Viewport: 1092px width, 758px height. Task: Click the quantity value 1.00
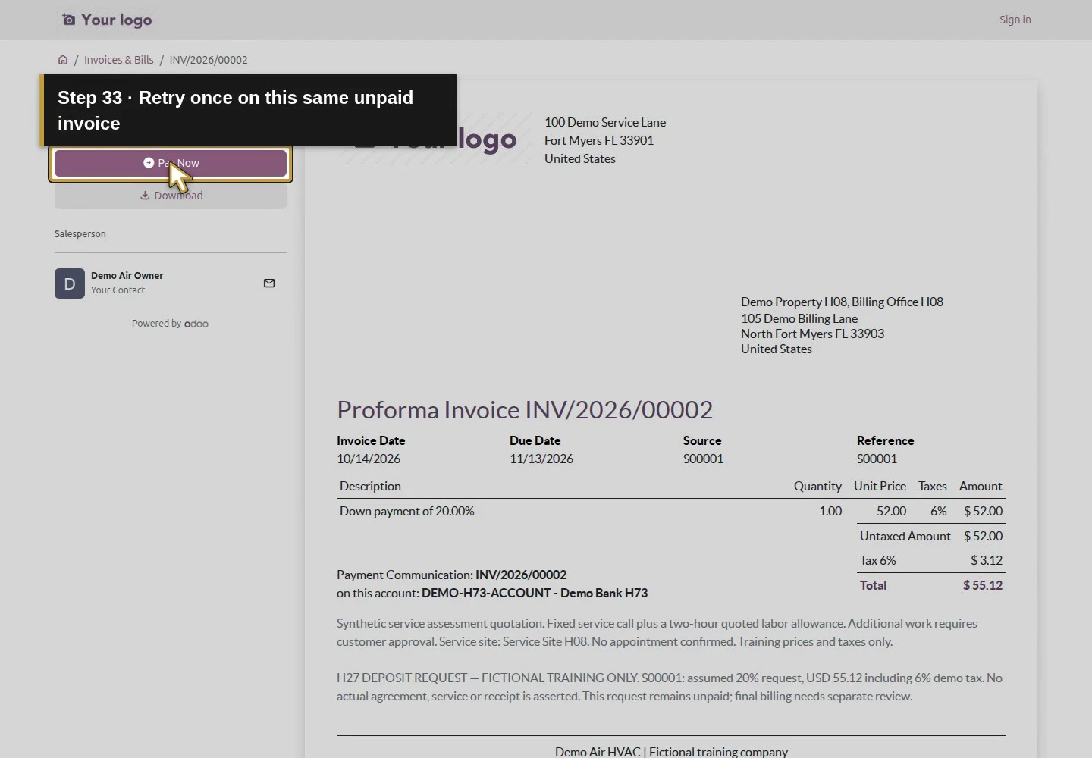830,511
